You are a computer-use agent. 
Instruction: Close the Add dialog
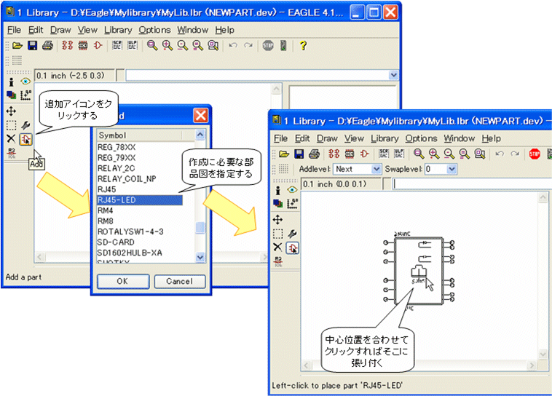(201, 116)
